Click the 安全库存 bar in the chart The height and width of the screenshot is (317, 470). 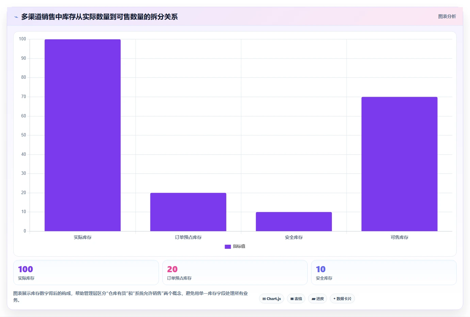pos(294,222)
